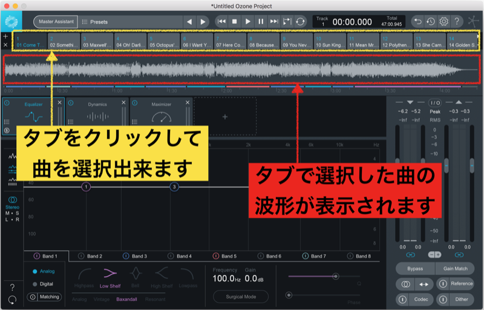Choose the Highpass filter shape

[84, 277]
